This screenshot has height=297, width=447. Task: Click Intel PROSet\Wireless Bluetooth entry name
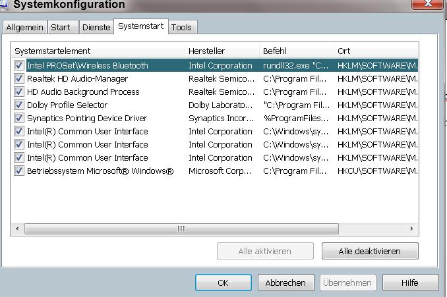(x=88, y=65)
